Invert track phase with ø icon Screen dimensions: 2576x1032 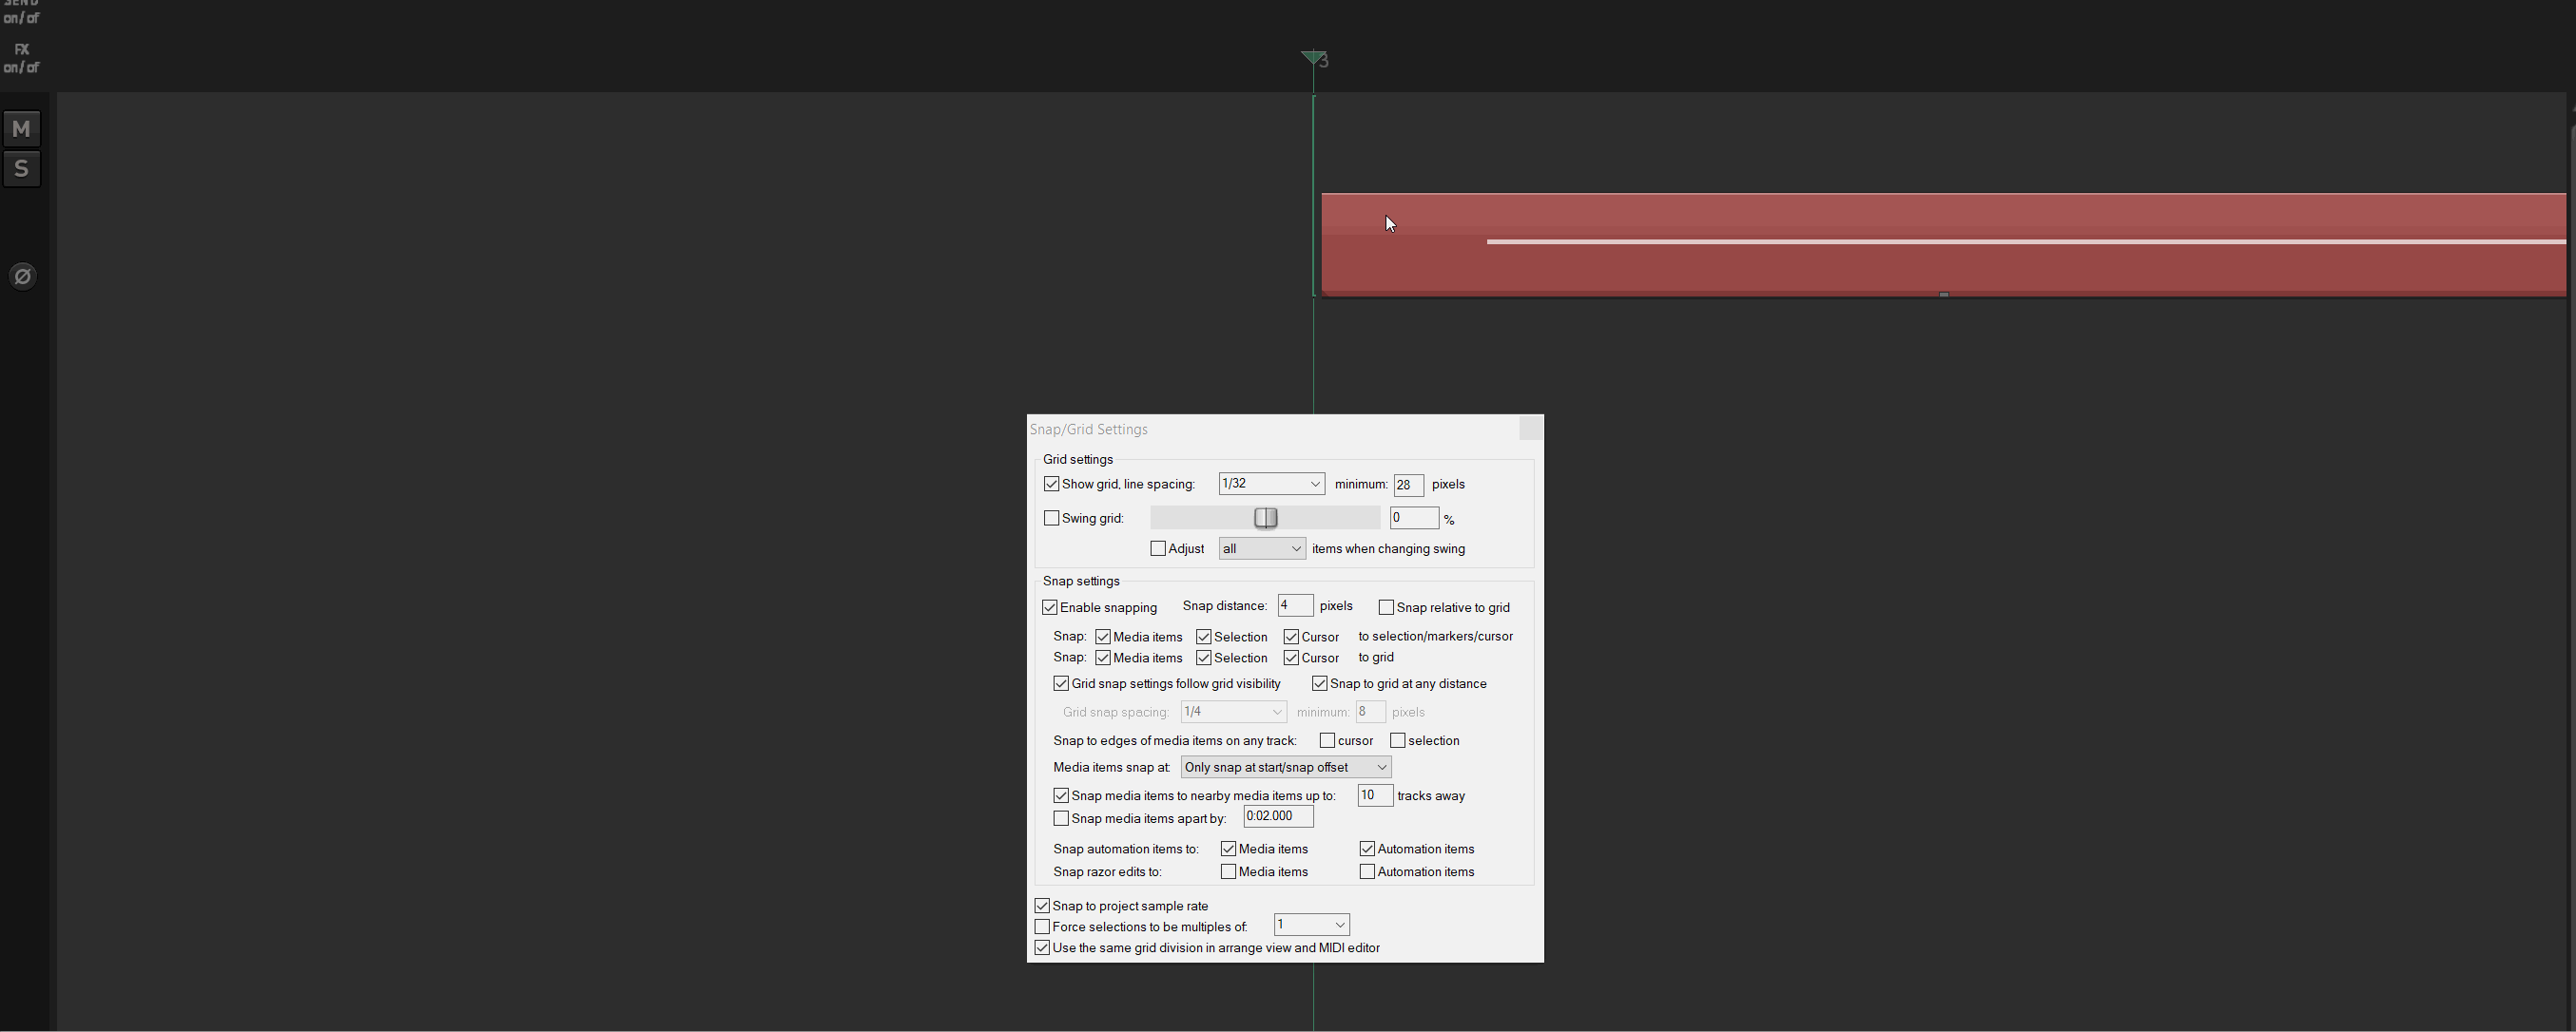[23, 276]
